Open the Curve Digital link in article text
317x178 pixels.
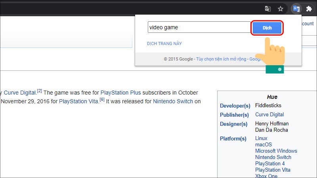tap(20, 93)
